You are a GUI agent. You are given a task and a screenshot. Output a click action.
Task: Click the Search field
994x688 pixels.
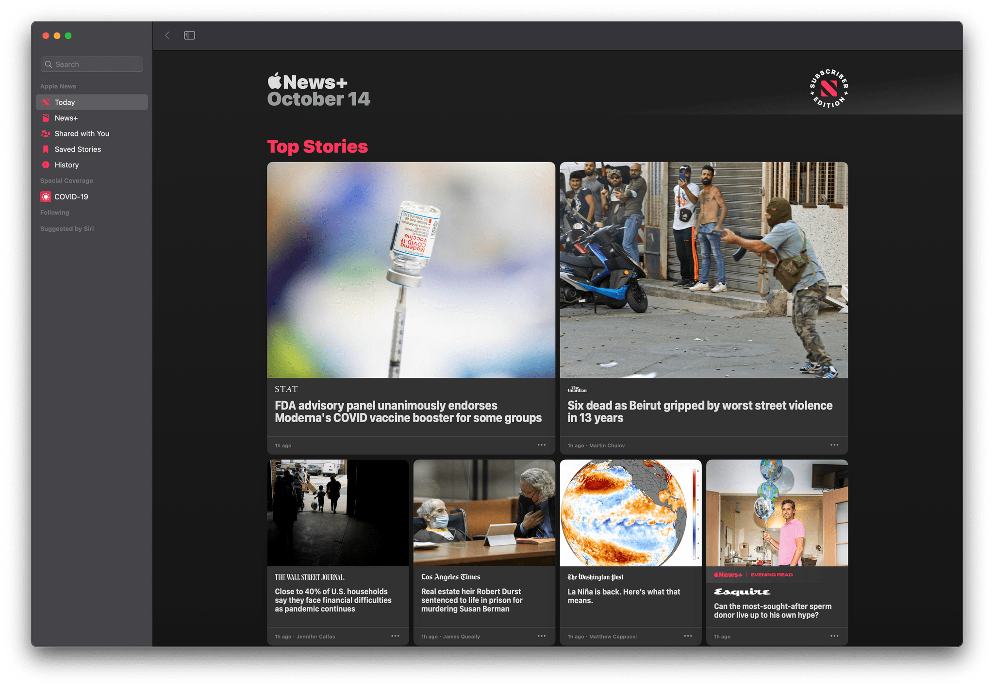tap(92, 64)
